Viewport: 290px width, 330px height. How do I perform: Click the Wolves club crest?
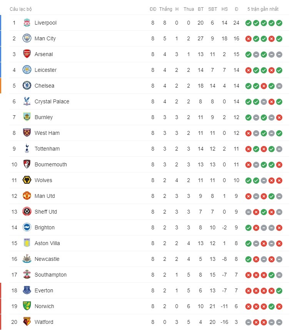pyautogui.click(x=27, y=180)
